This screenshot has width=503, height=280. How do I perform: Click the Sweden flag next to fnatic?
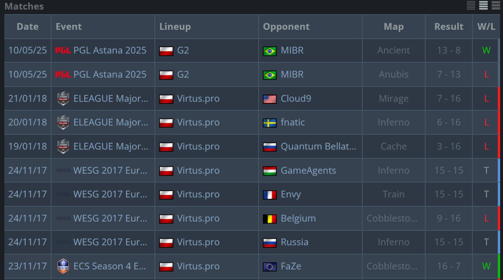point(270,123)
